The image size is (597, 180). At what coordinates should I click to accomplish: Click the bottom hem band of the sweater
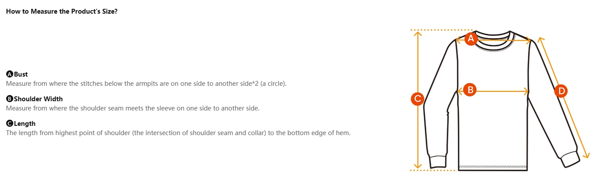[x=492, y=168]
